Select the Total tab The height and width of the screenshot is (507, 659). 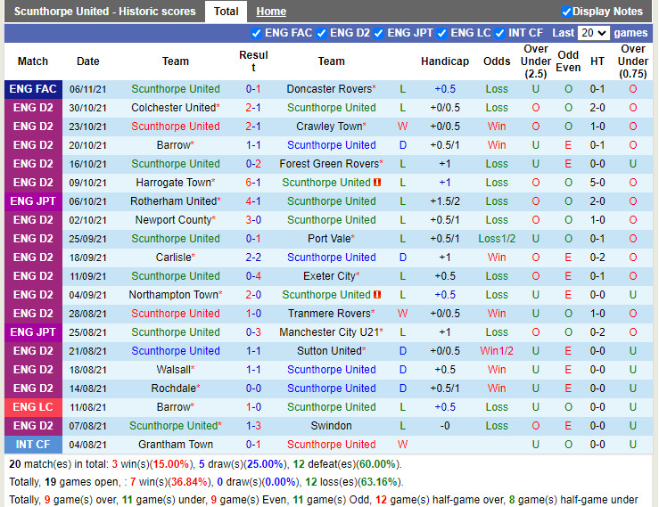tap(227, 12)
